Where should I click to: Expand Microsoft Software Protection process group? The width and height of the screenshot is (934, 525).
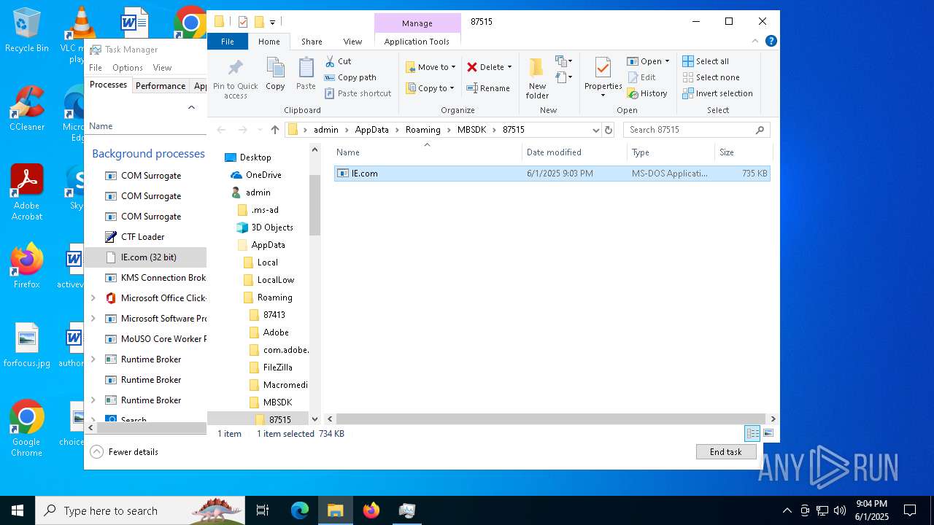(x=93, y=319)
